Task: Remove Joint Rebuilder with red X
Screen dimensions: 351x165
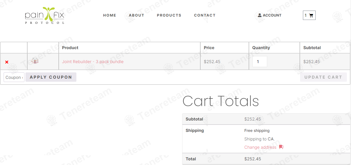Action: (7, 62)
